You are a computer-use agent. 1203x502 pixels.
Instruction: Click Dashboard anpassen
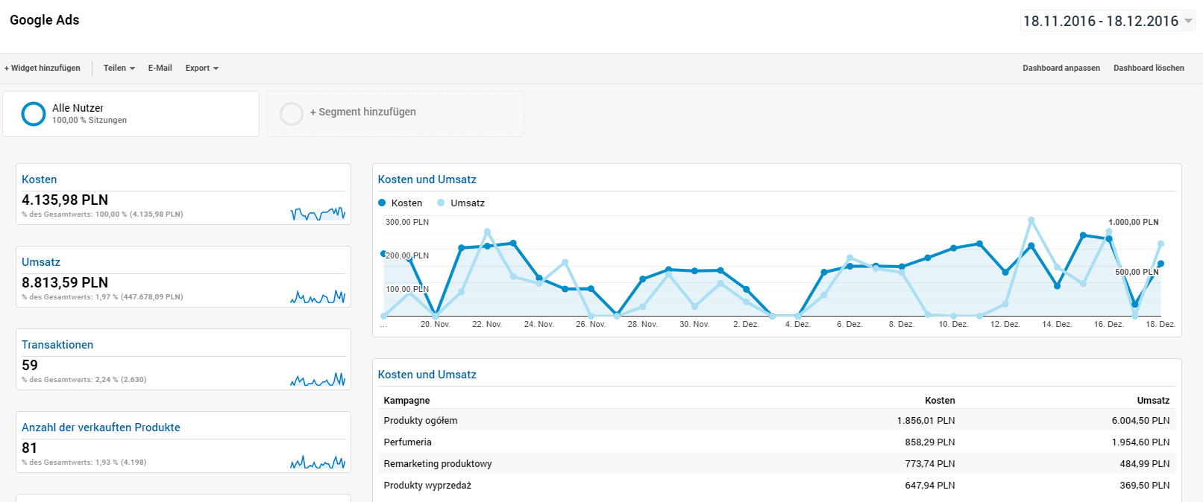[x=1061, y=68]
